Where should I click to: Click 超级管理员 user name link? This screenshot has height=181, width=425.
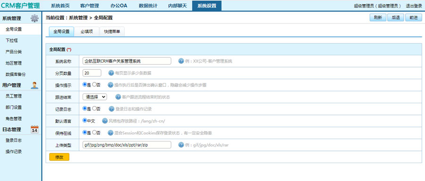tap(378, 6)
